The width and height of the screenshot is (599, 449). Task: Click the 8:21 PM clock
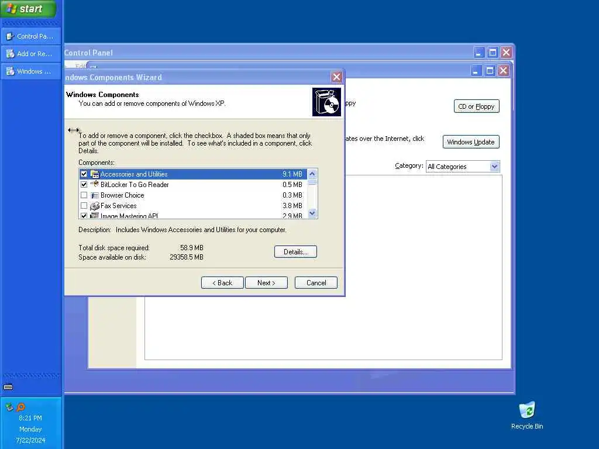click(30, 418)
